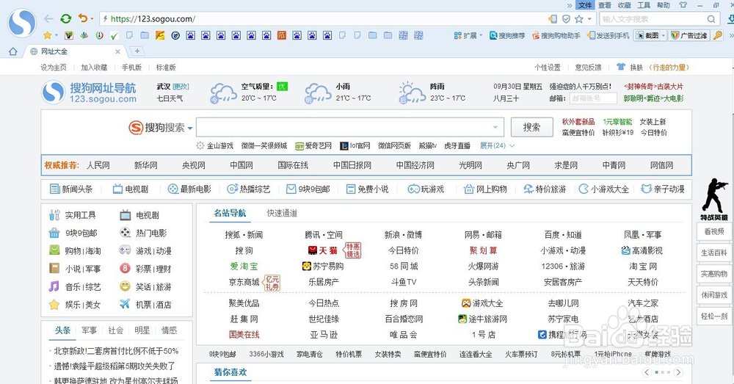This screenshot has height=384, width=734.
Task: Click 发送到手机 toolbar button
Action: point(608,35)
